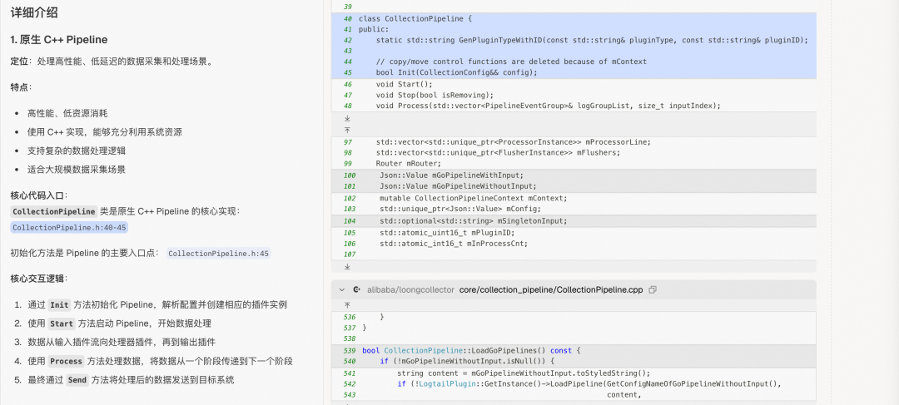Open the alibaba/loongcollector repository link
899x405 pixels.
pos(410,289)
